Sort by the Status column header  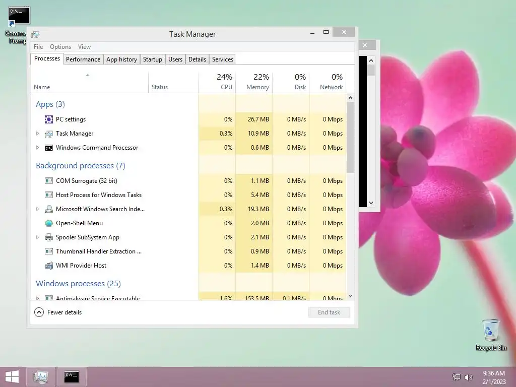tap(173, 81)
